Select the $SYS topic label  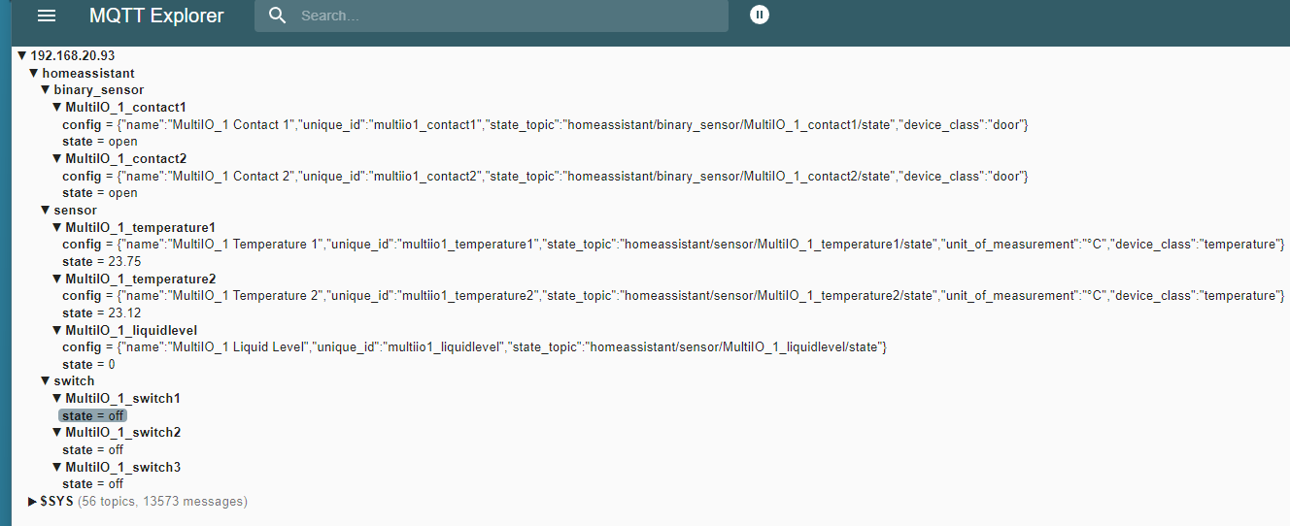click(x=56, y=501)
